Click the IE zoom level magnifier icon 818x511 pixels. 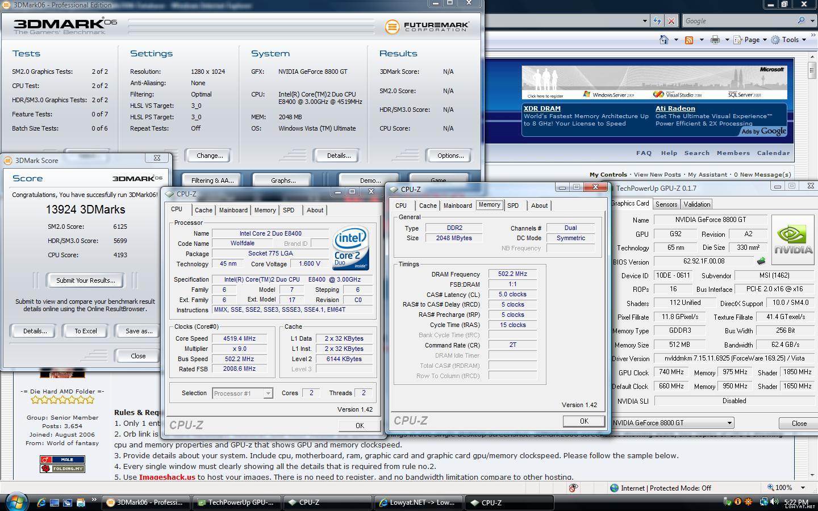pos(771,488)
